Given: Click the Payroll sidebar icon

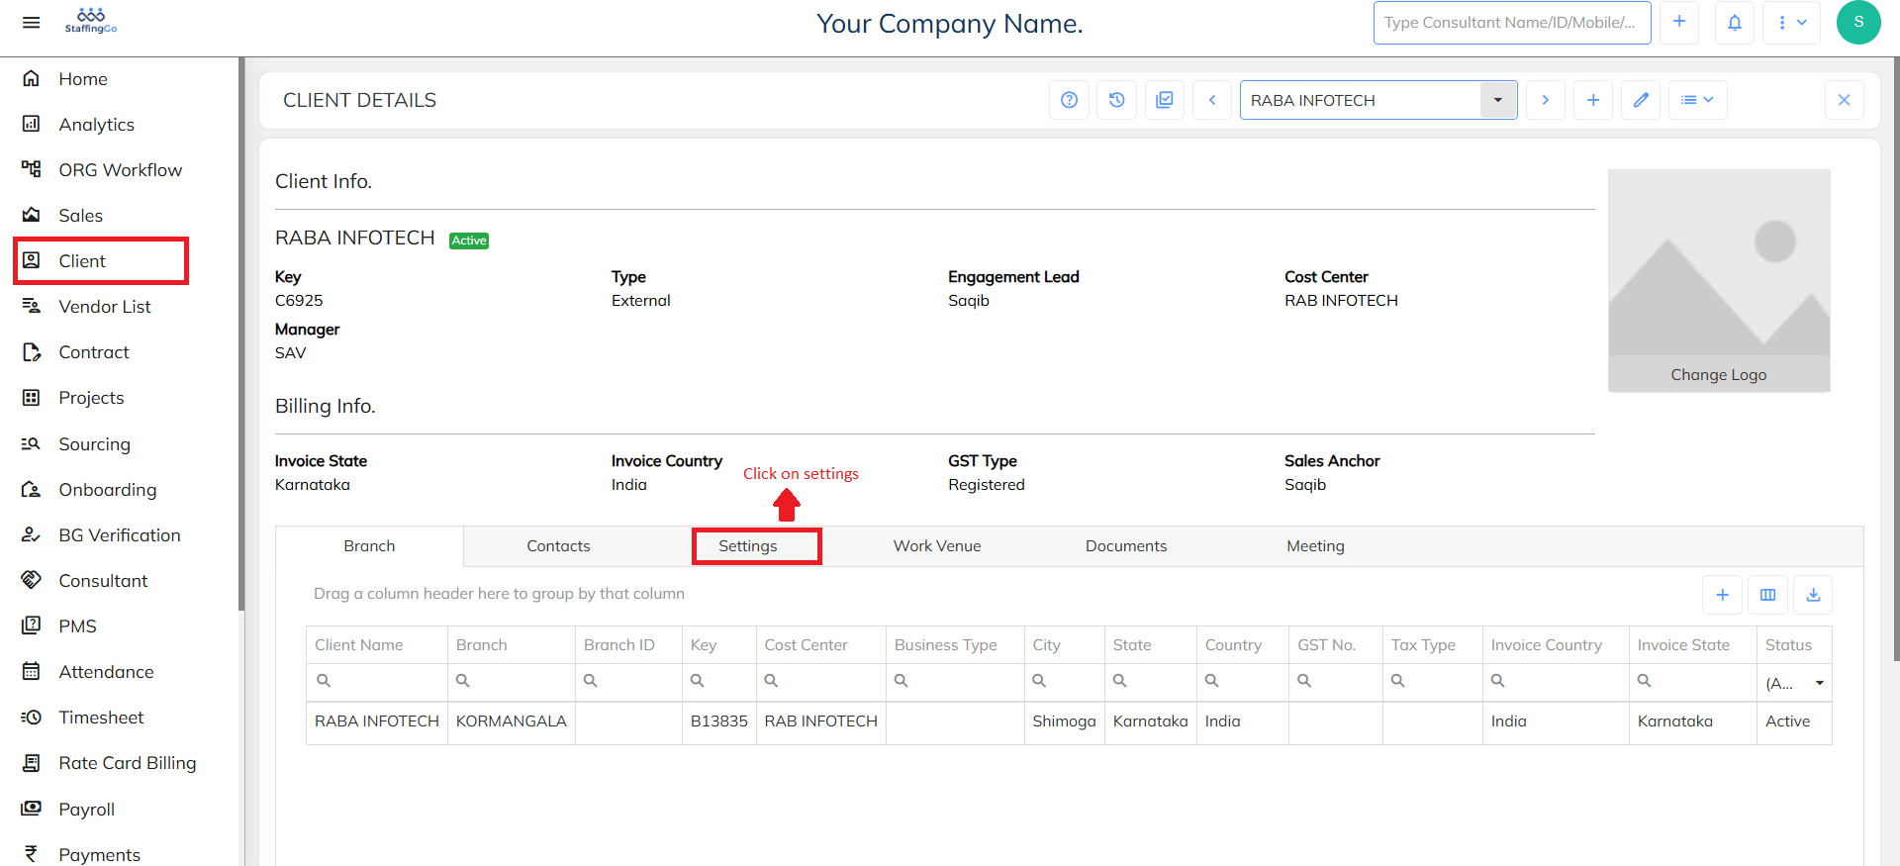Looking at the screenshot, I should click(32, 809).
